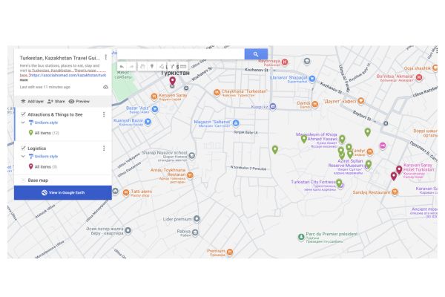This screenshot has height=297, width=445.
Task: Click the Shapagat supermarket icon
Action: (x=312, y=79)
